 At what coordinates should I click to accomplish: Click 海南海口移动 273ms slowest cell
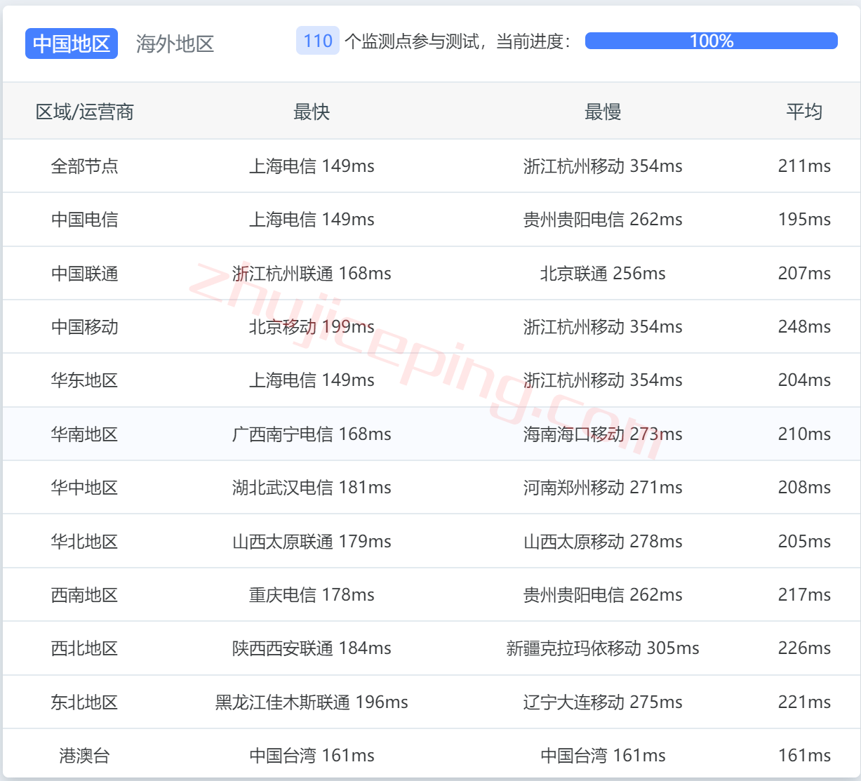tap(603, 434)
